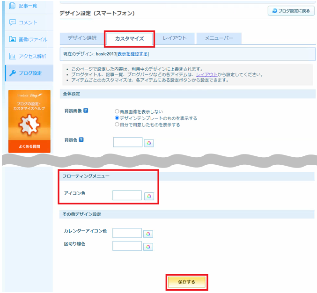Screen dimensions: 317x293
Task: Open the 記事一覧 sidebar item
Action: [x=29, y=6]
